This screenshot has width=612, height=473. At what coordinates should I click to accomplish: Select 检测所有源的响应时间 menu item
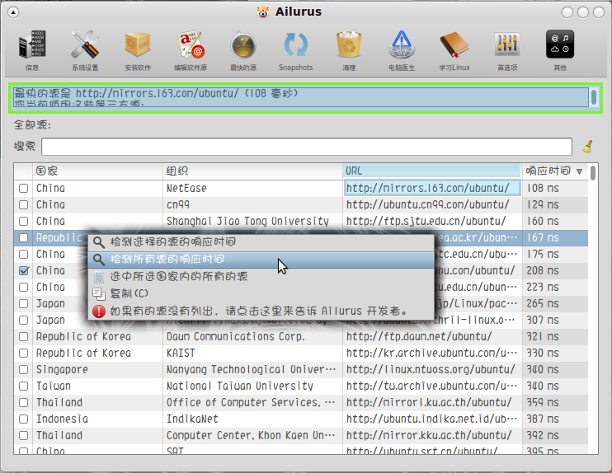[x=261, y=260]
